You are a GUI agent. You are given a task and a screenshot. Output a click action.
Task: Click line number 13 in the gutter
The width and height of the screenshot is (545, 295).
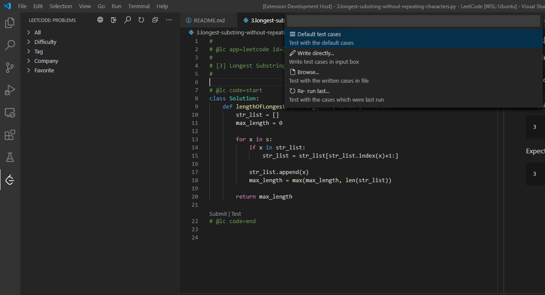195,139
